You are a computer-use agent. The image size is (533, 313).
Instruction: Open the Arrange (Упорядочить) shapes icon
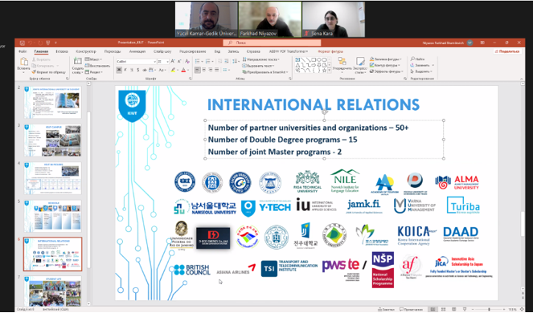pos(342,61)
